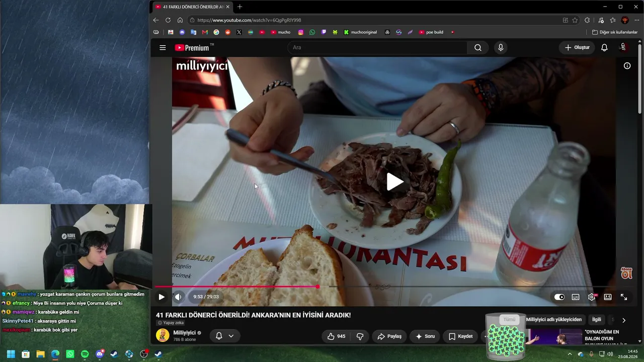
Task: Open the Windows Start menu
Action: point(11,354)
